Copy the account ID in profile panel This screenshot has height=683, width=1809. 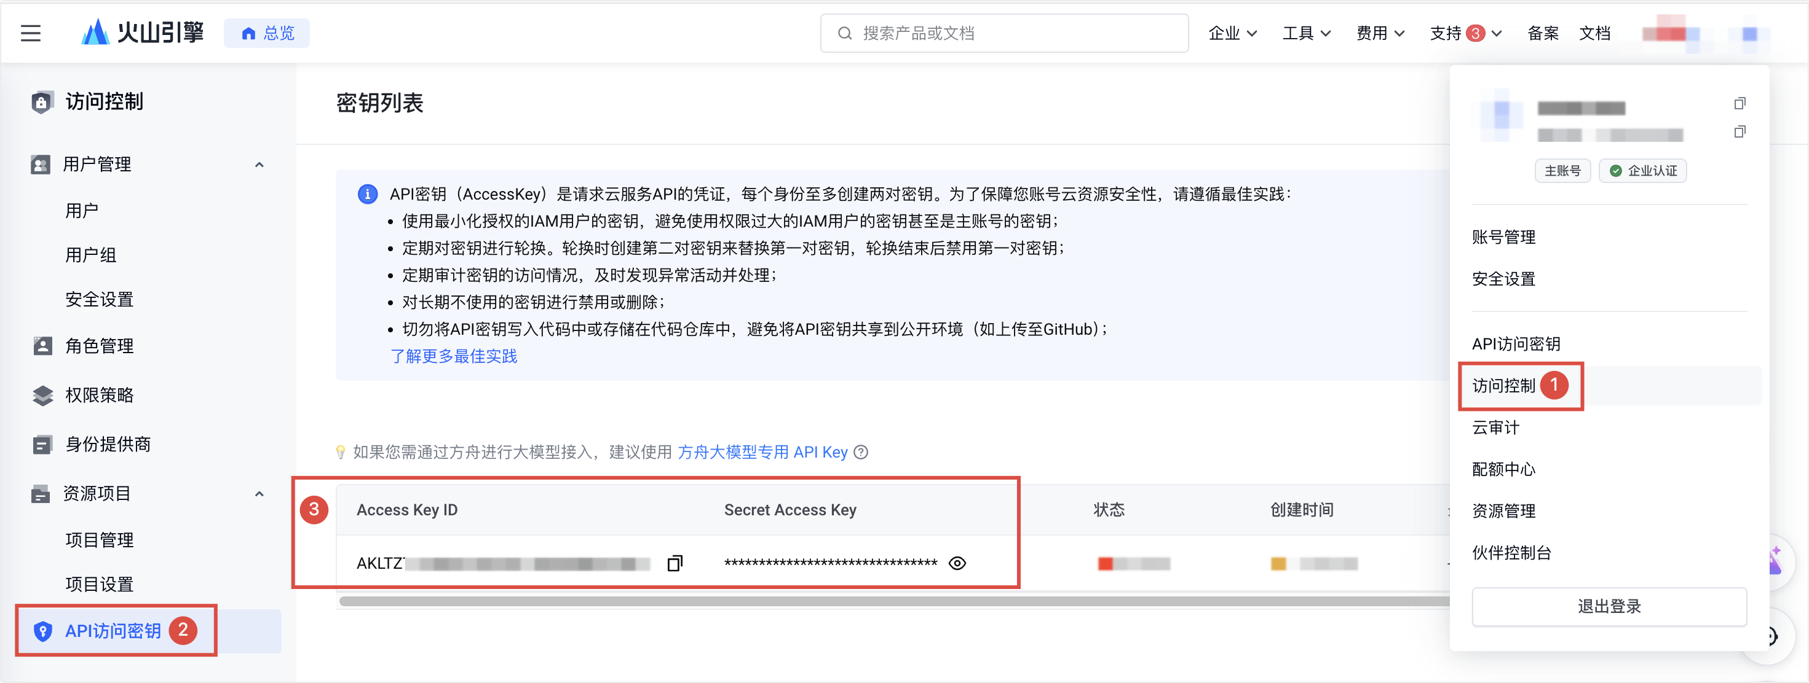1740,132
